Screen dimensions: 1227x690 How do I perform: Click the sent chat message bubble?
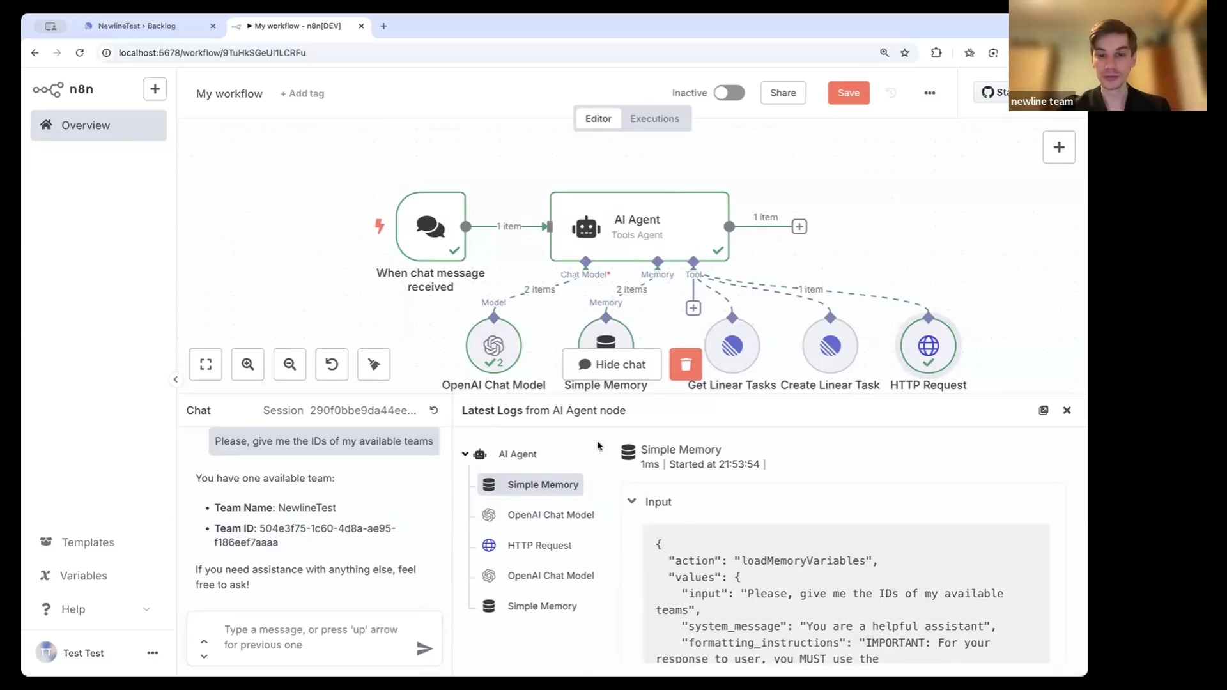coord(324,441)
